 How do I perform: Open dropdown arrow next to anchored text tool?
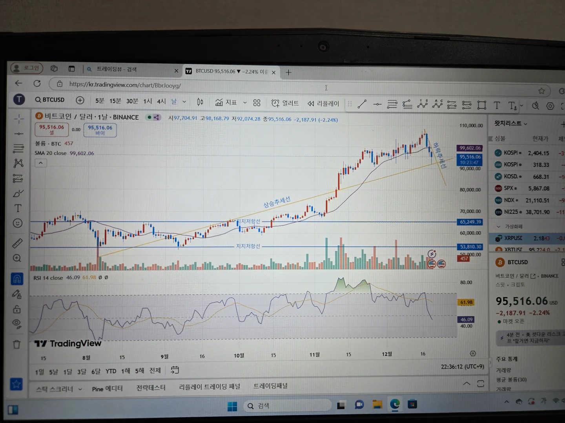(521, 106)
